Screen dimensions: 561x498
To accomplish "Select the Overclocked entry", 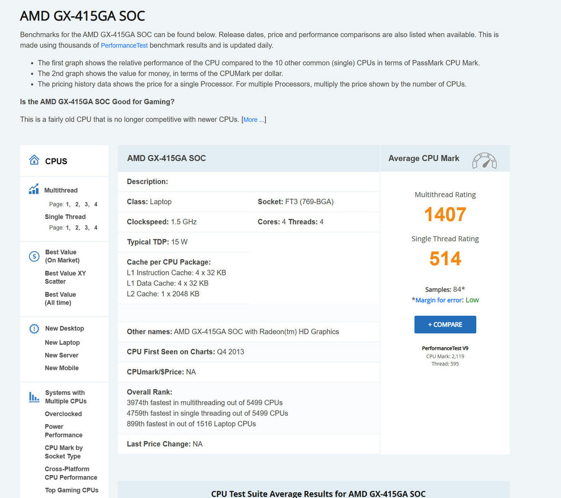I will tap(63, 414).
